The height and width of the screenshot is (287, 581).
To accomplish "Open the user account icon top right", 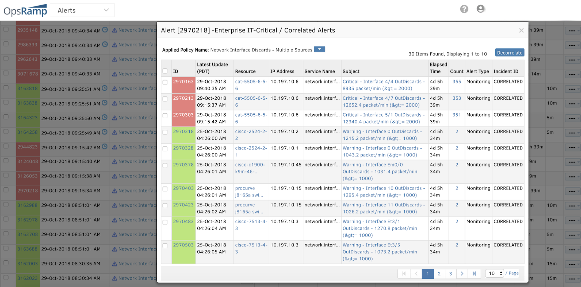I will (x=481, y=9).
